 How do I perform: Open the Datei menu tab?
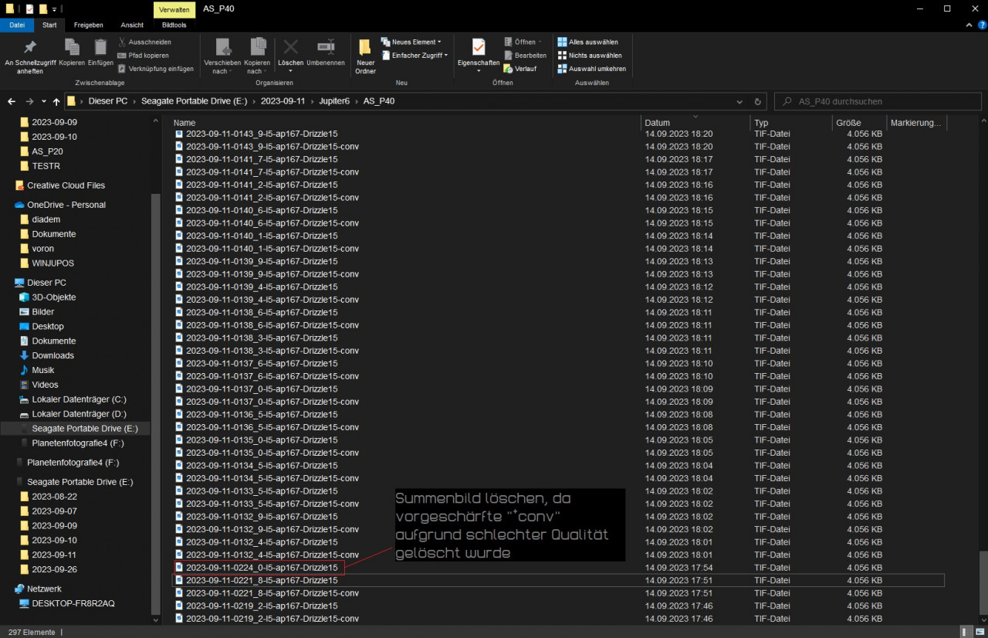coord(17,25)
